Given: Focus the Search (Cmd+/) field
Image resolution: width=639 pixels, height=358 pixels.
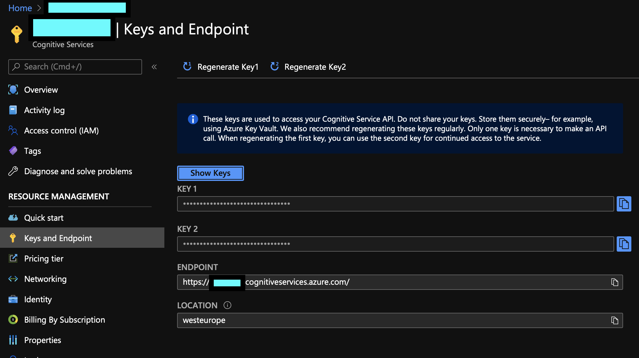Looking at the screenshot, I should click(75, 67).
